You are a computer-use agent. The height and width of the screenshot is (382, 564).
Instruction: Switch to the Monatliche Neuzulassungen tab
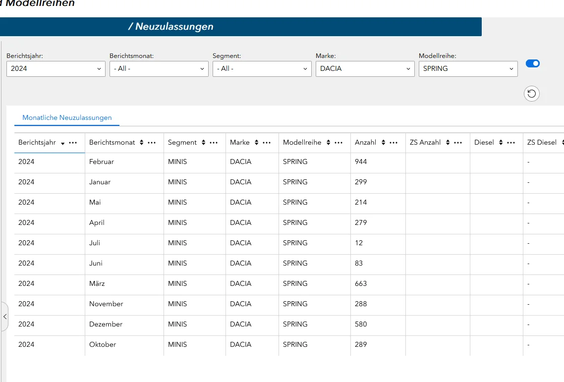pyautogui.click(x=67, y=118)
